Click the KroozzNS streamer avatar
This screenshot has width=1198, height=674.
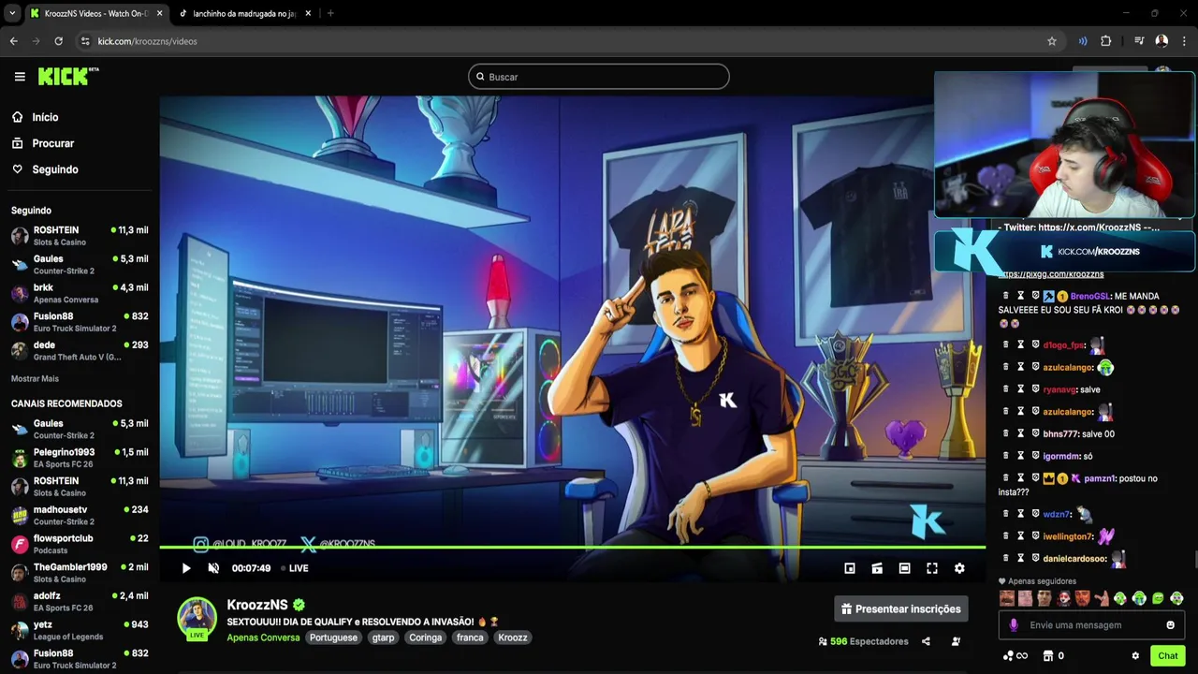coord(197,618)
